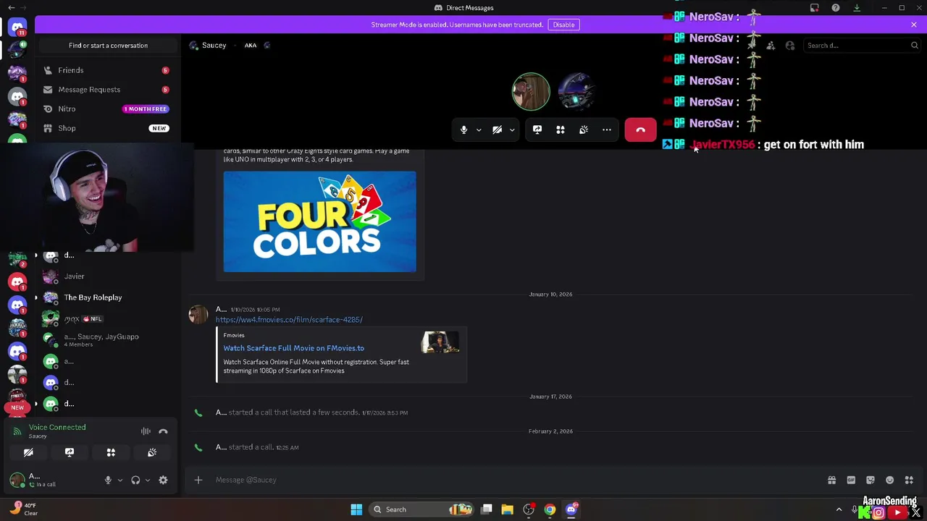Open microphone options arrow in call controls
The height and width of the screenshot is (521, 927).
click(x=479, y=130)
